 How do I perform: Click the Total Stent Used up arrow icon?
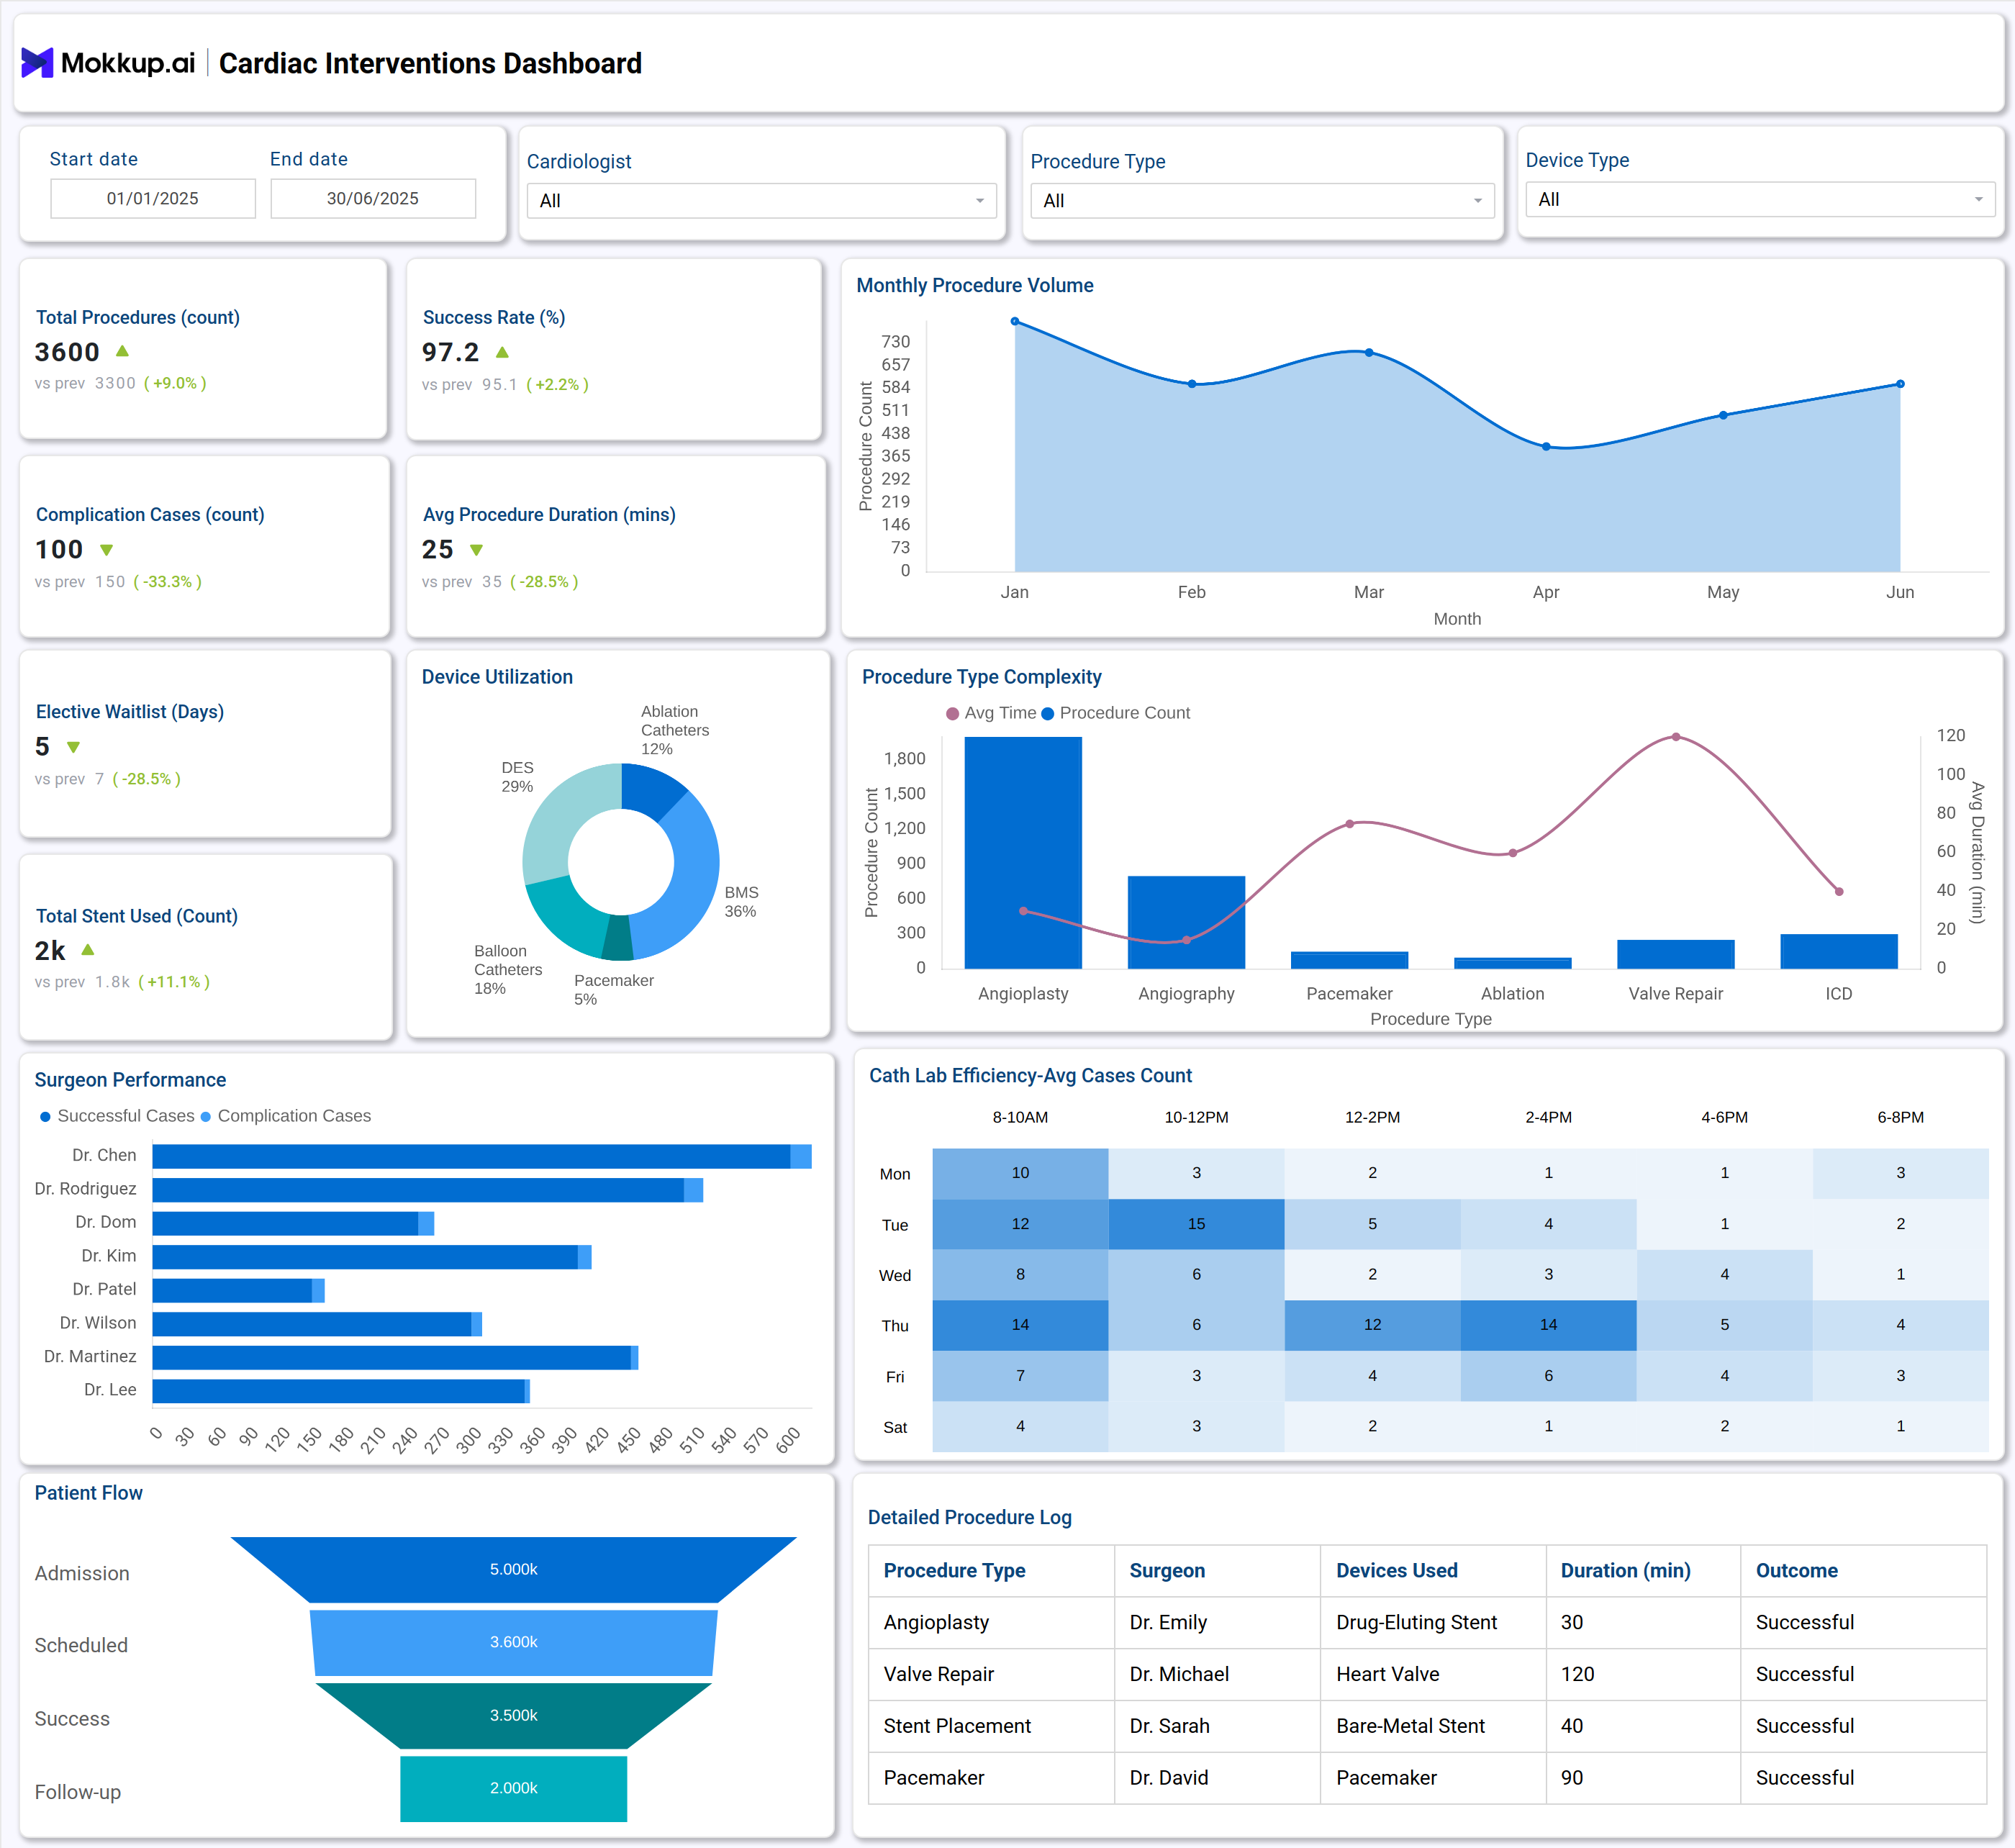[x=88, y=950]
